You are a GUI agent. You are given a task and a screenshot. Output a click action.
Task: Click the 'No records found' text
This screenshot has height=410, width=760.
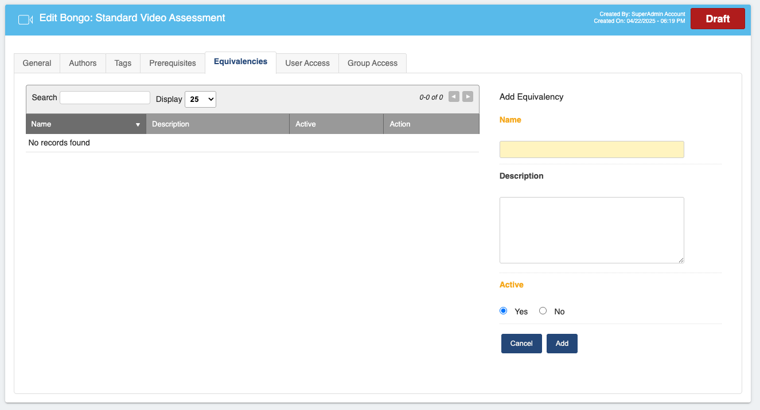click(59, 143)
